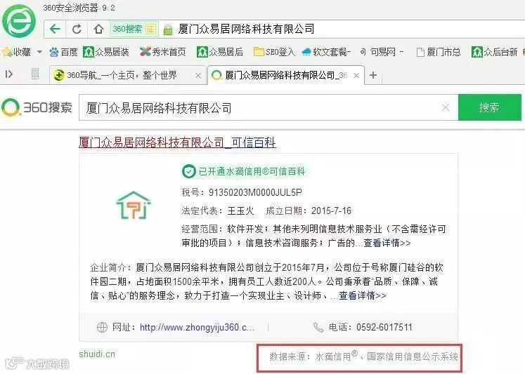This screenshot has width=525, height=374.
Task: Open the 收藏 favorites star
Action: tap(7, 52)
